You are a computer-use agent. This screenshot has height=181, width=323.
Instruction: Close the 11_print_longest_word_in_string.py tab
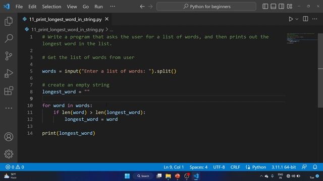tap(106, 19)
